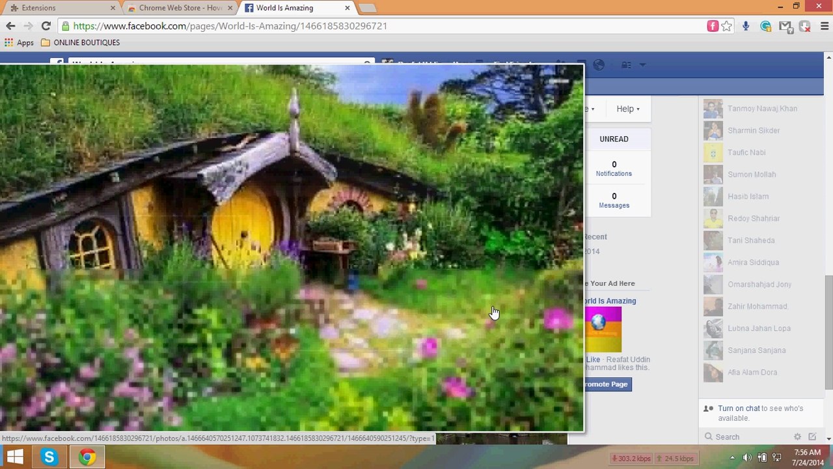Open the Apps shortcut in bookmarks bar

tap(19, 42)
